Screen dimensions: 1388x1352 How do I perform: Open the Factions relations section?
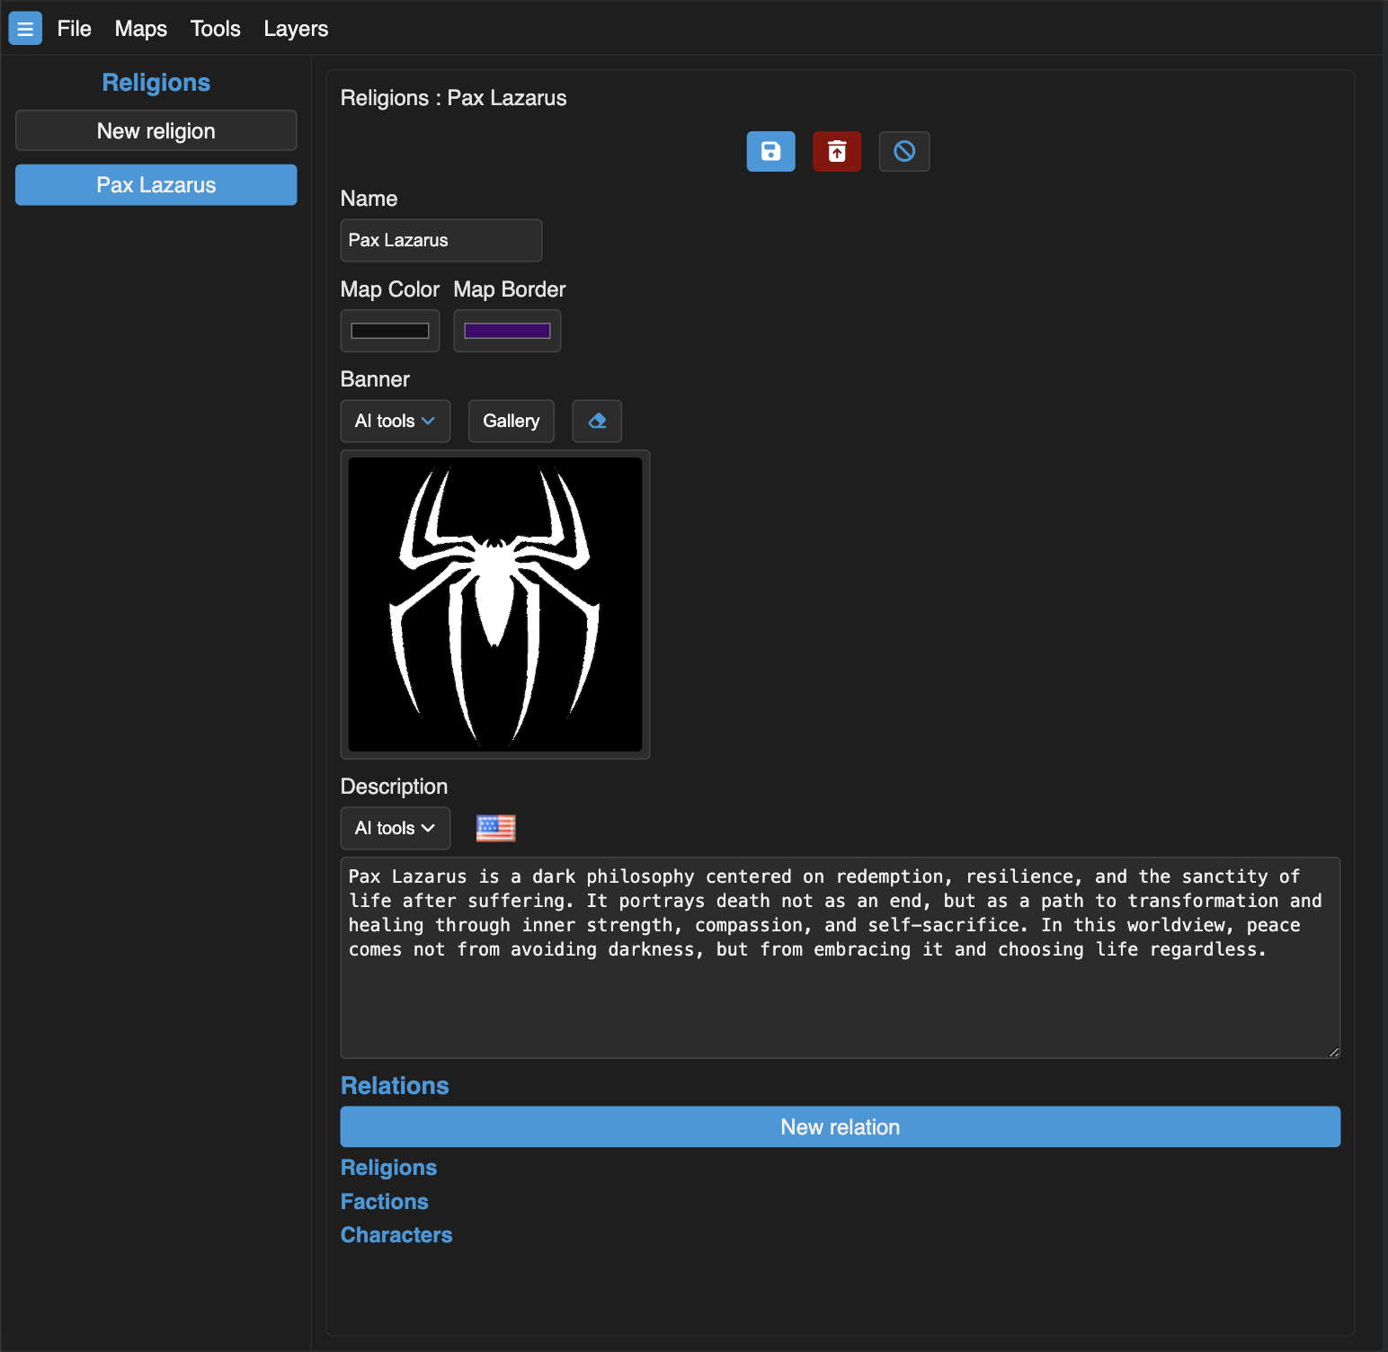[385, 1202]
